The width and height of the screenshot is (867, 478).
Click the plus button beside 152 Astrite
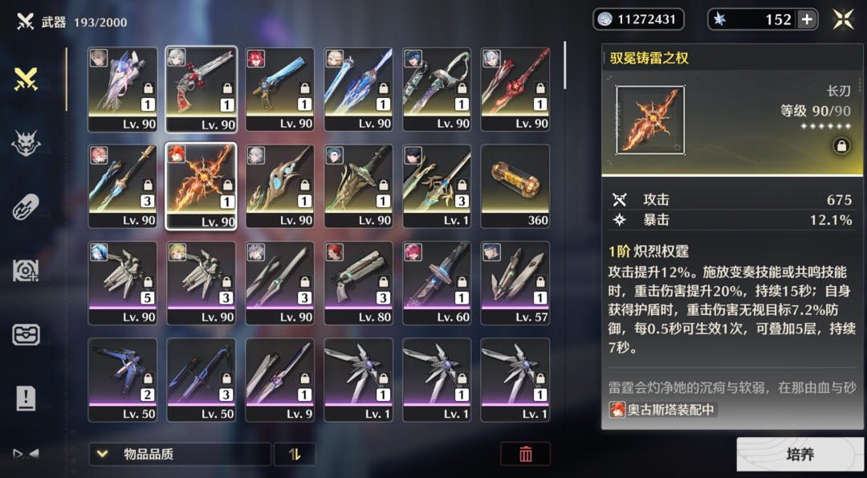(x=807, y=20)
